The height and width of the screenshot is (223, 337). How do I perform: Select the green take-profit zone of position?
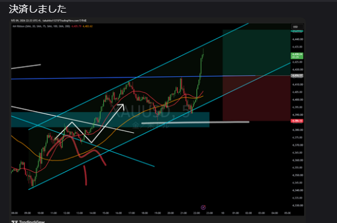click(x=257, y=52)
